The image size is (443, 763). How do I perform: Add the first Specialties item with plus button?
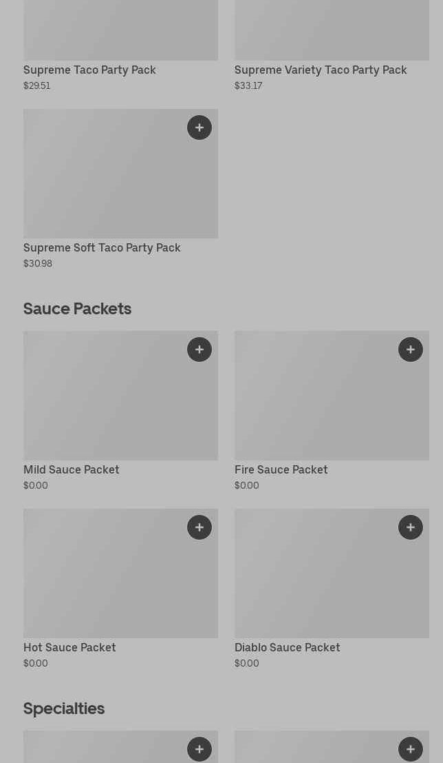(x=199, y=749)
